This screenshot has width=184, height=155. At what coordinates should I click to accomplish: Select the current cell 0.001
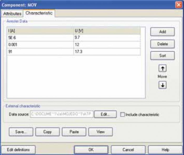pyautogui.click(x=40, y=45)
